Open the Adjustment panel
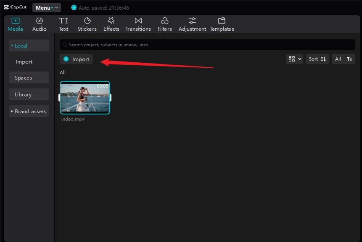362x242 pixels. pos(192,24)
